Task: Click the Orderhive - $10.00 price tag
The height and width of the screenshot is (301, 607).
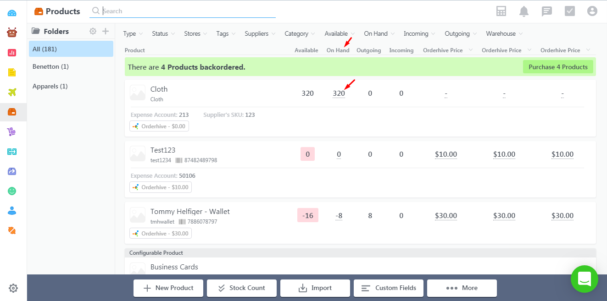Action: (x=161, y=187)
